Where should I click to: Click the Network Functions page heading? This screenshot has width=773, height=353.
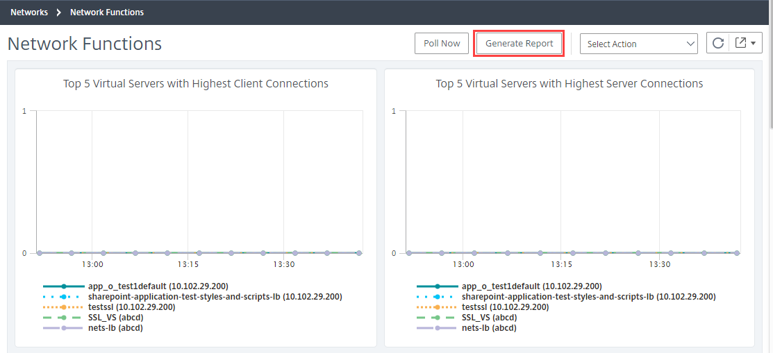tap(85, 44)
